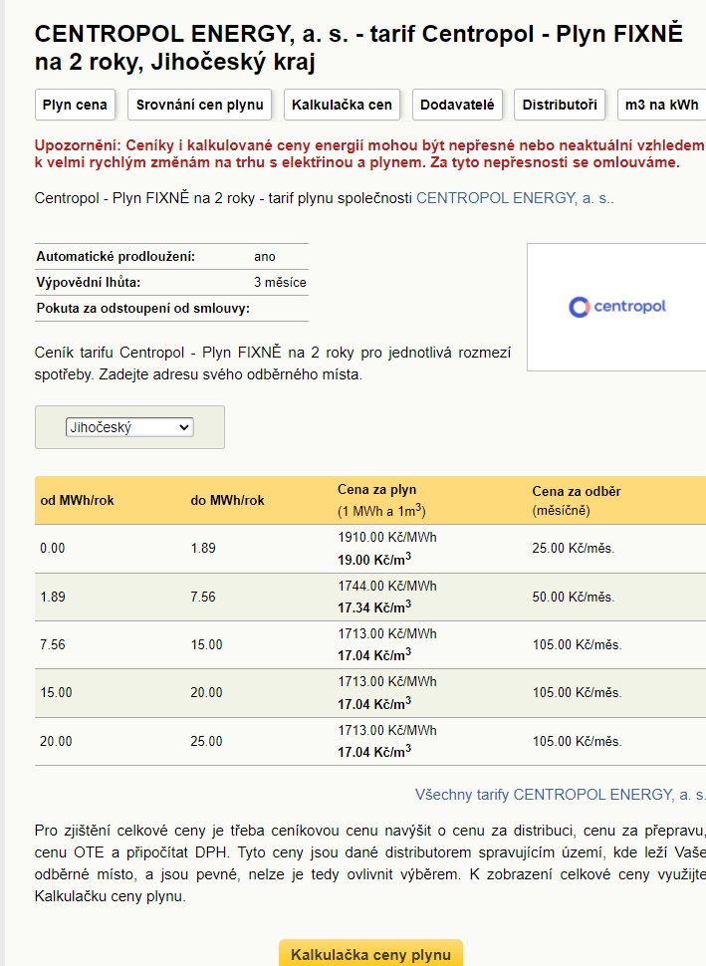Click the Výpovědní lhůta row label
This screenshot has width=706, height=966.
(89, 282)
